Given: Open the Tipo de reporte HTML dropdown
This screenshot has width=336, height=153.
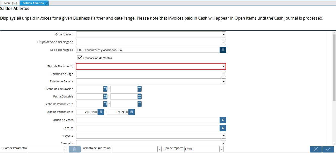Looking at the screenshot, I should tap(221, 149).
